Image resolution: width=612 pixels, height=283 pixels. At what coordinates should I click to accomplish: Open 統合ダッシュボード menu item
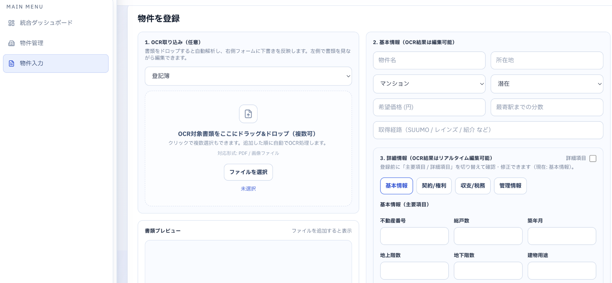pos(56,23)
